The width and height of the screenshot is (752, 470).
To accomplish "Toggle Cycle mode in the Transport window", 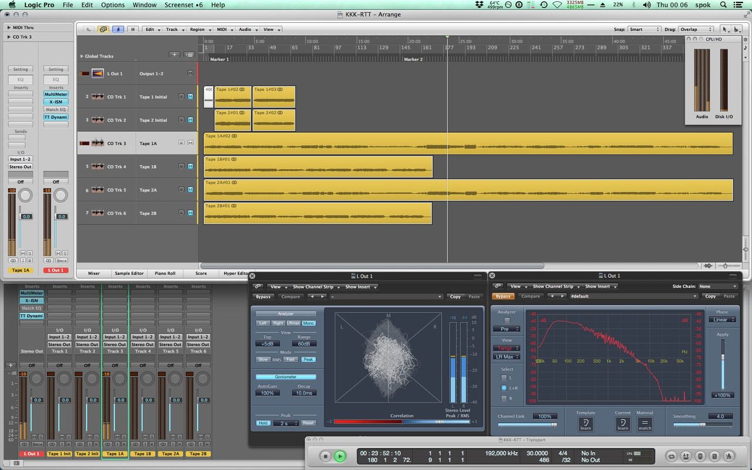I will [x=672, y=456].
